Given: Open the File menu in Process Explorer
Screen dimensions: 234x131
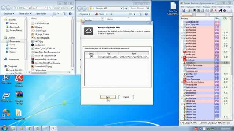Looking at the screenshot, I should tap(183, 7).
